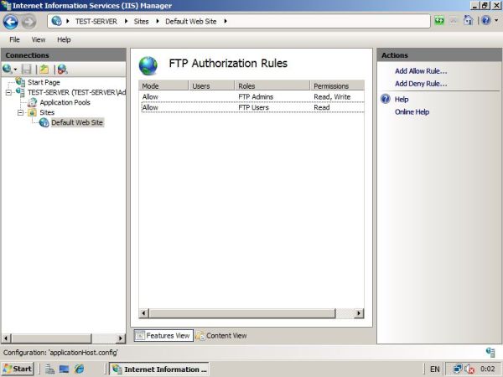503x377 pixels.
Task: Click the Forward navigation arrow button
Action: coord(29,22)
